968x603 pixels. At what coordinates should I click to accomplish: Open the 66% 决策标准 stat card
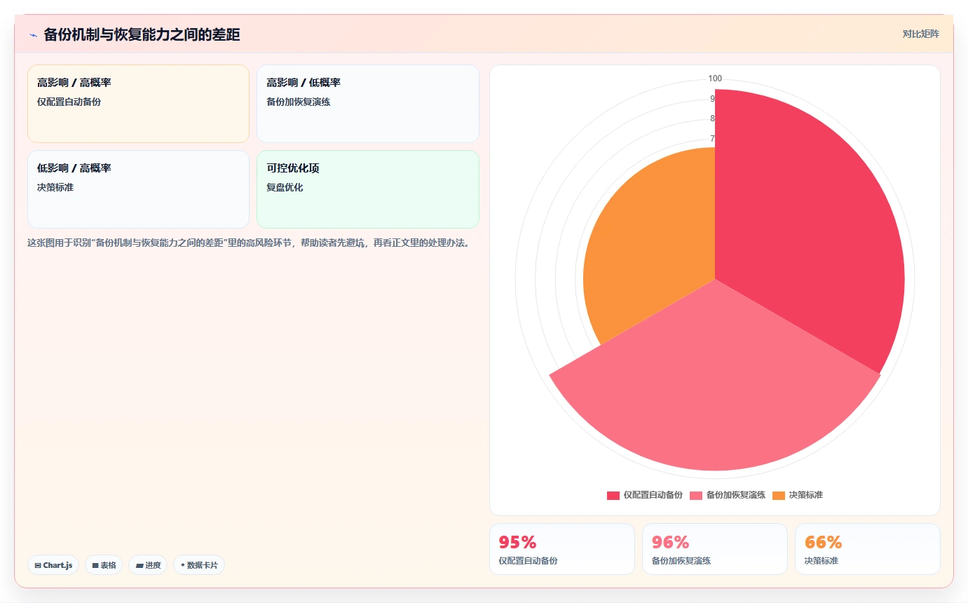(x=868, y=549)
